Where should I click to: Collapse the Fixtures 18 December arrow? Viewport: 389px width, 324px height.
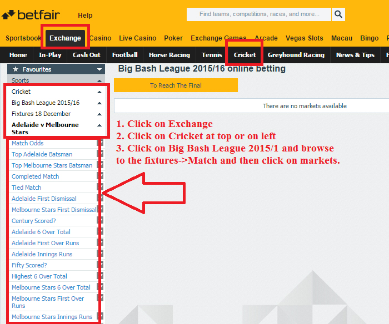point(99,114)
